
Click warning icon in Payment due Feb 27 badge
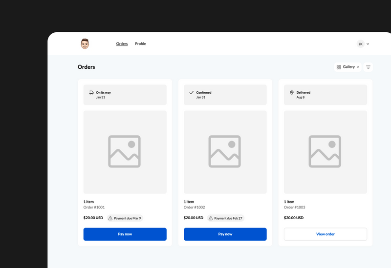coord(211,218)
